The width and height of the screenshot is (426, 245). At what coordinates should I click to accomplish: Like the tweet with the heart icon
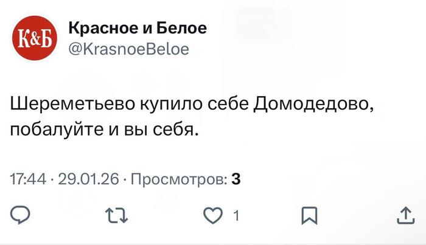pos(212,216)
